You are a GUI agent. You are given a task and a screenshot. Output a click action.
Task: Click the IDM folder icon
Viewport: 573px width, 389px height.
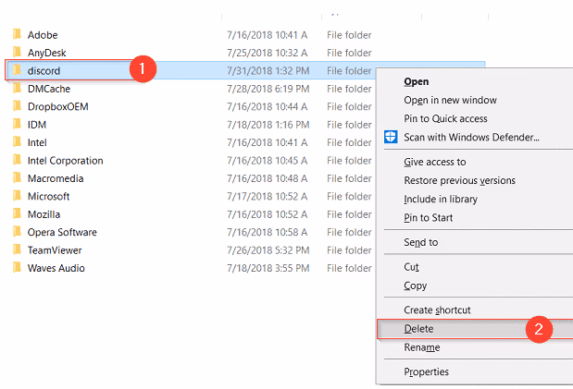(x=17, y=124)
